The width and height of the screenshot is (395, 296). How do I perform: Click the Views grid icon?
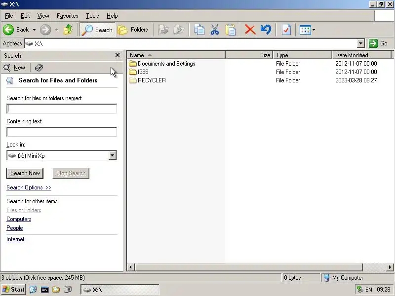click(x=305, y=30)
